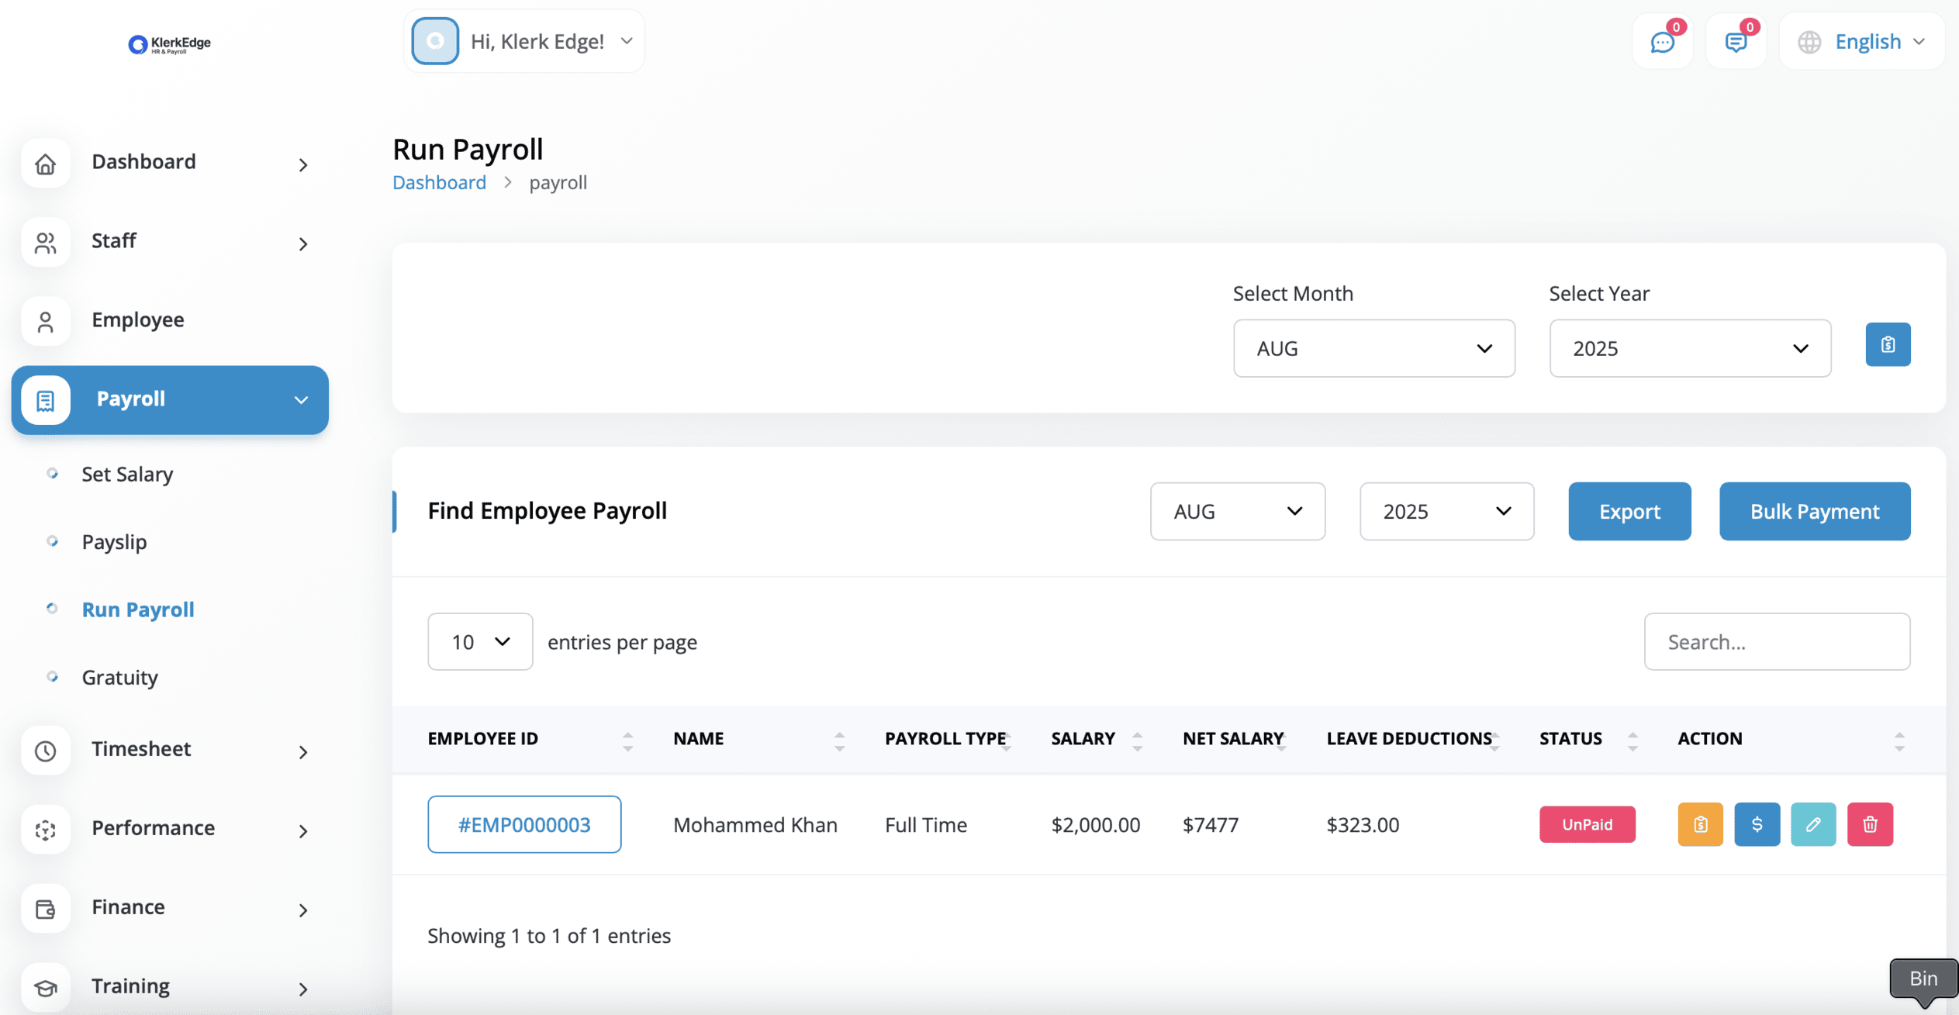The height and width of the screenshot is (1015, 1959).
Task: Click the Search input field
Action: pyautogui.click(x=1776, y=642)
